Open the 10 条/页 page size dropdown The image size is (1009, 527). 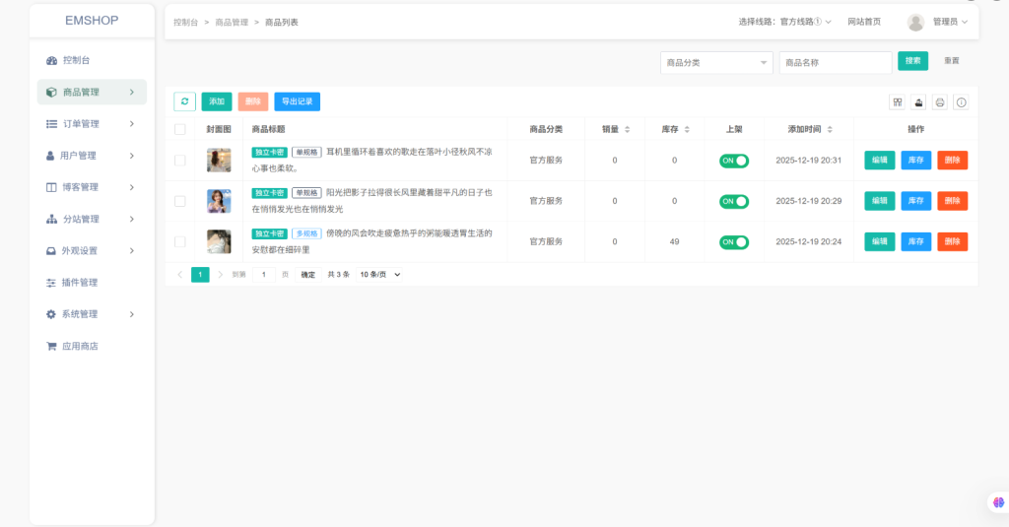pyautogui.click(x=379, y=275)
